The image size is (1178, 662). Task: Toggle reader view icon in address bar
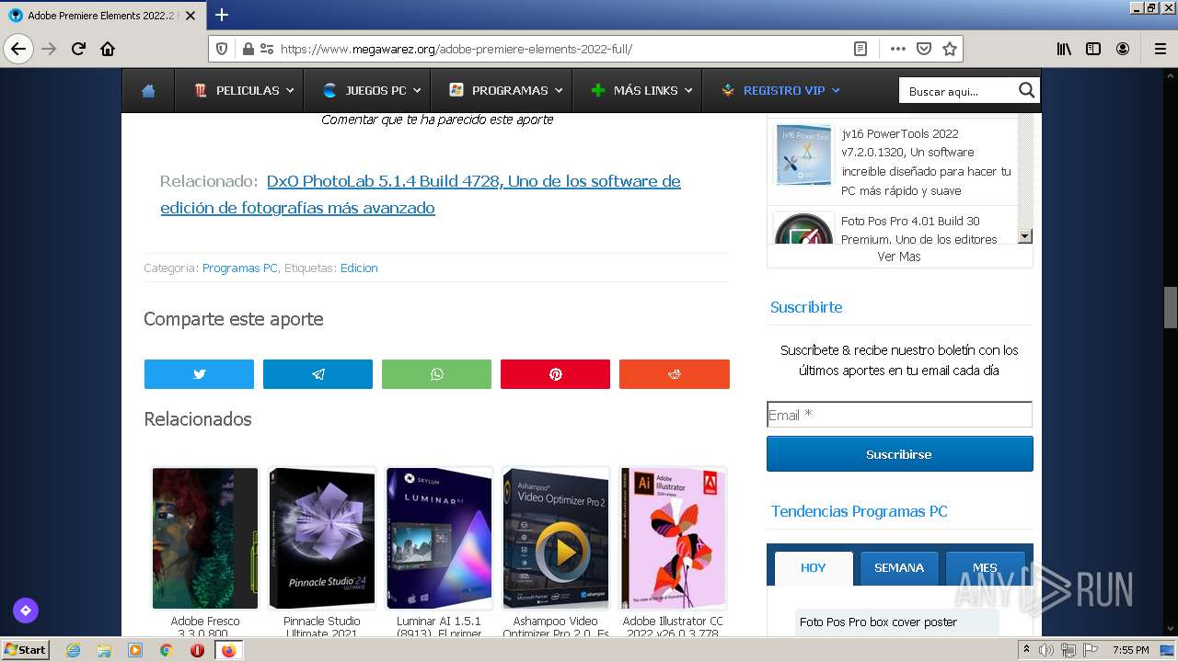(x=860, y=49)
